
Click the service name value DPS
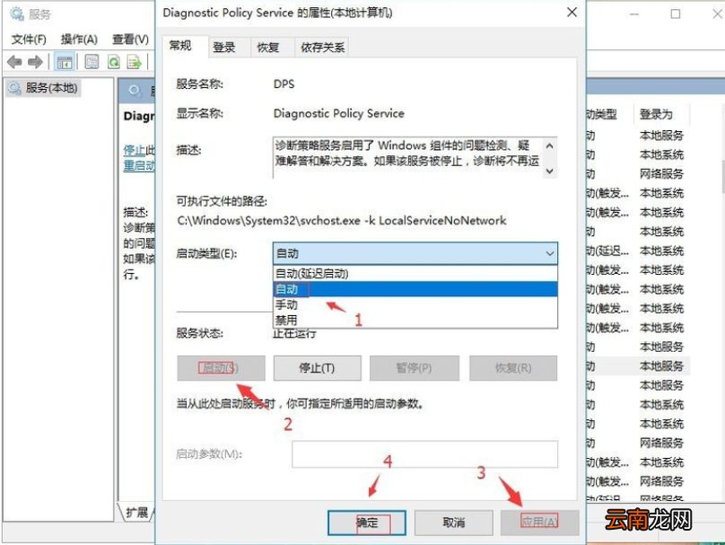284,84
